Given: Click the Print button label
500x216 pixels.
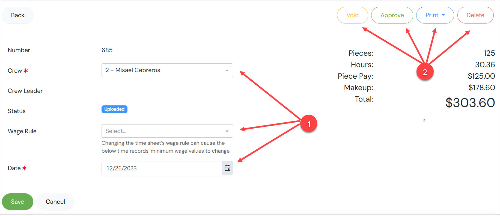Looking at the screenshot, I should coord(432,15).
